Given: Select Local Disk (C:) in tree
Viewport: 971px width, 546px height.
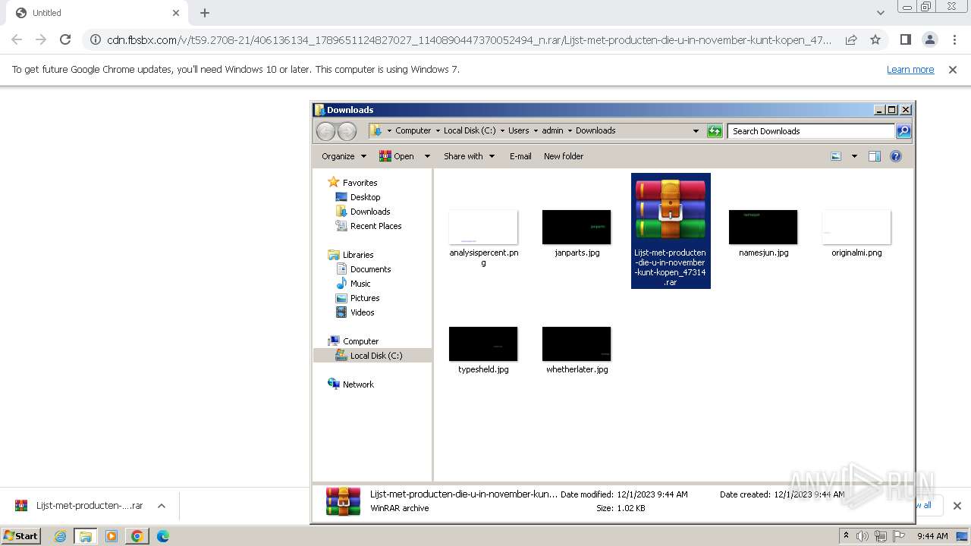Looking at the screenshot, I should click(x=373, y=356).
